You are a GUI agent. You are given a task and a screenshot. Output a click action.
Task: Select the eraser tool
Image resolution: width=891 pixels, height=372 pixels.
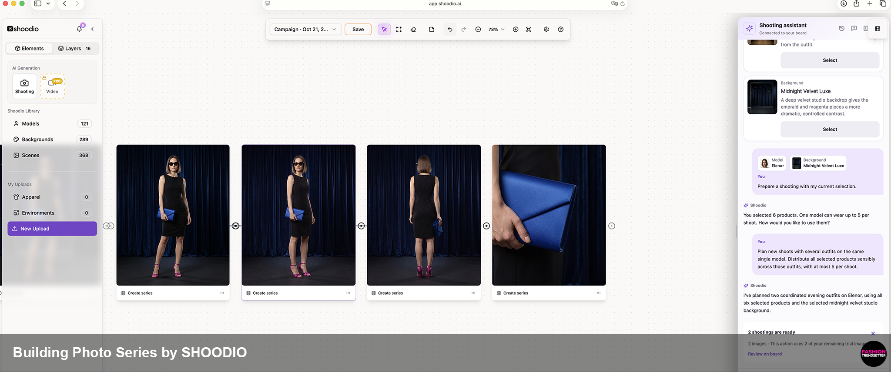coord(413,30)
